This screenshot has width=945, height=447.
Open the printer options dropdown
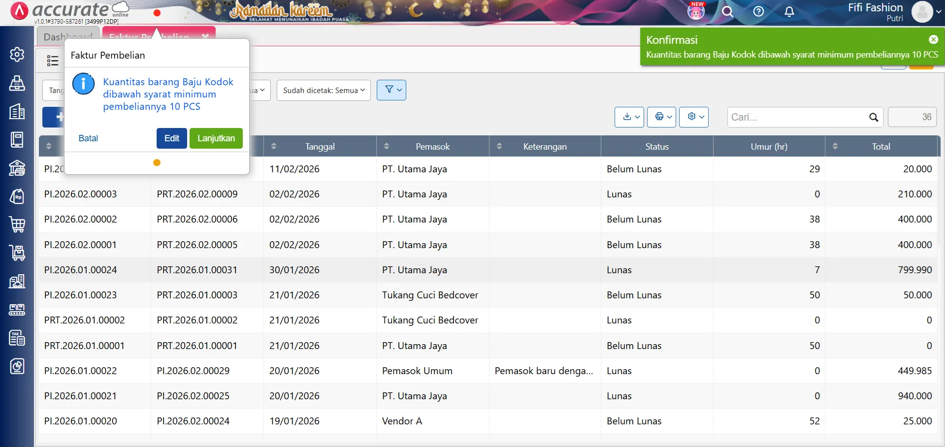(661, 117)
